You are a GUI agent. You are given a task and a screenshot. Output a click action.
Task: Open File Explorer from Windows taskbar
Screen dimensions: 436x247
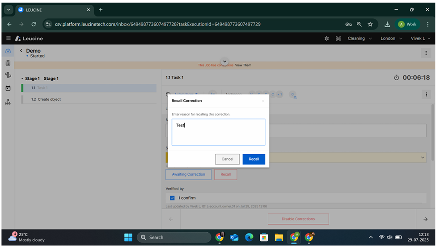click(x=279, y=237)
